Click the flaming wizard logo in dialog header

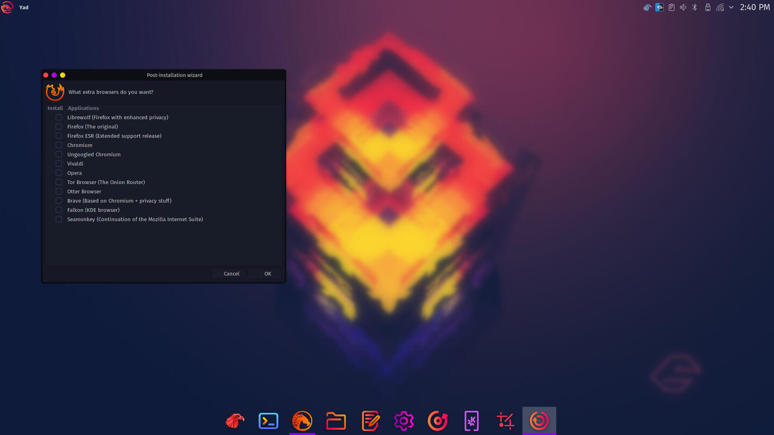(55, 92)
